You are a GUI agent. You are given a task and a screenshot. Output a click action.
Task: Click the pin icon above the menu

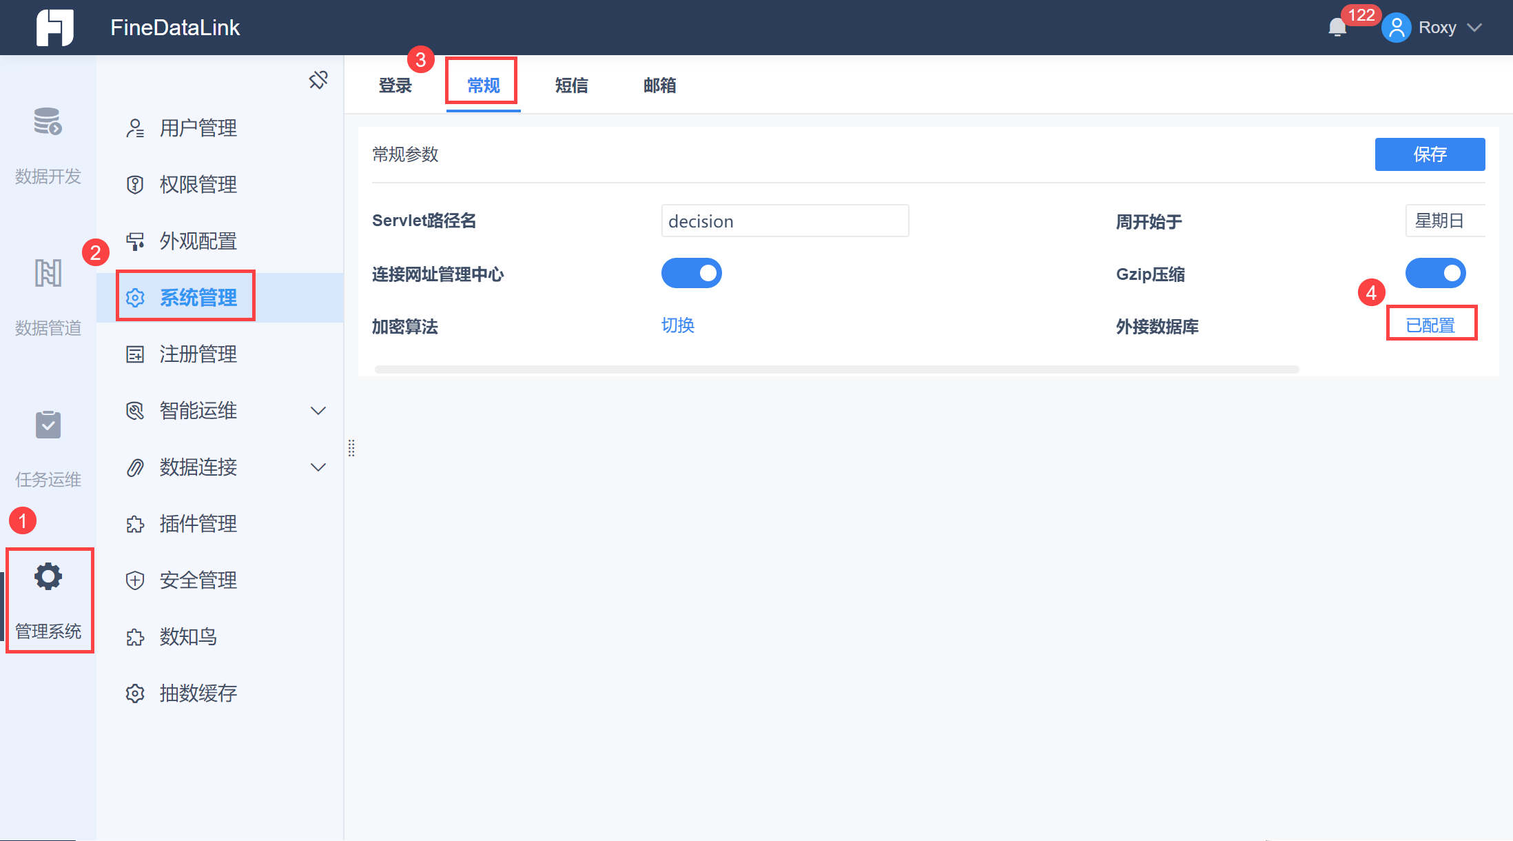tap(318, 80)
